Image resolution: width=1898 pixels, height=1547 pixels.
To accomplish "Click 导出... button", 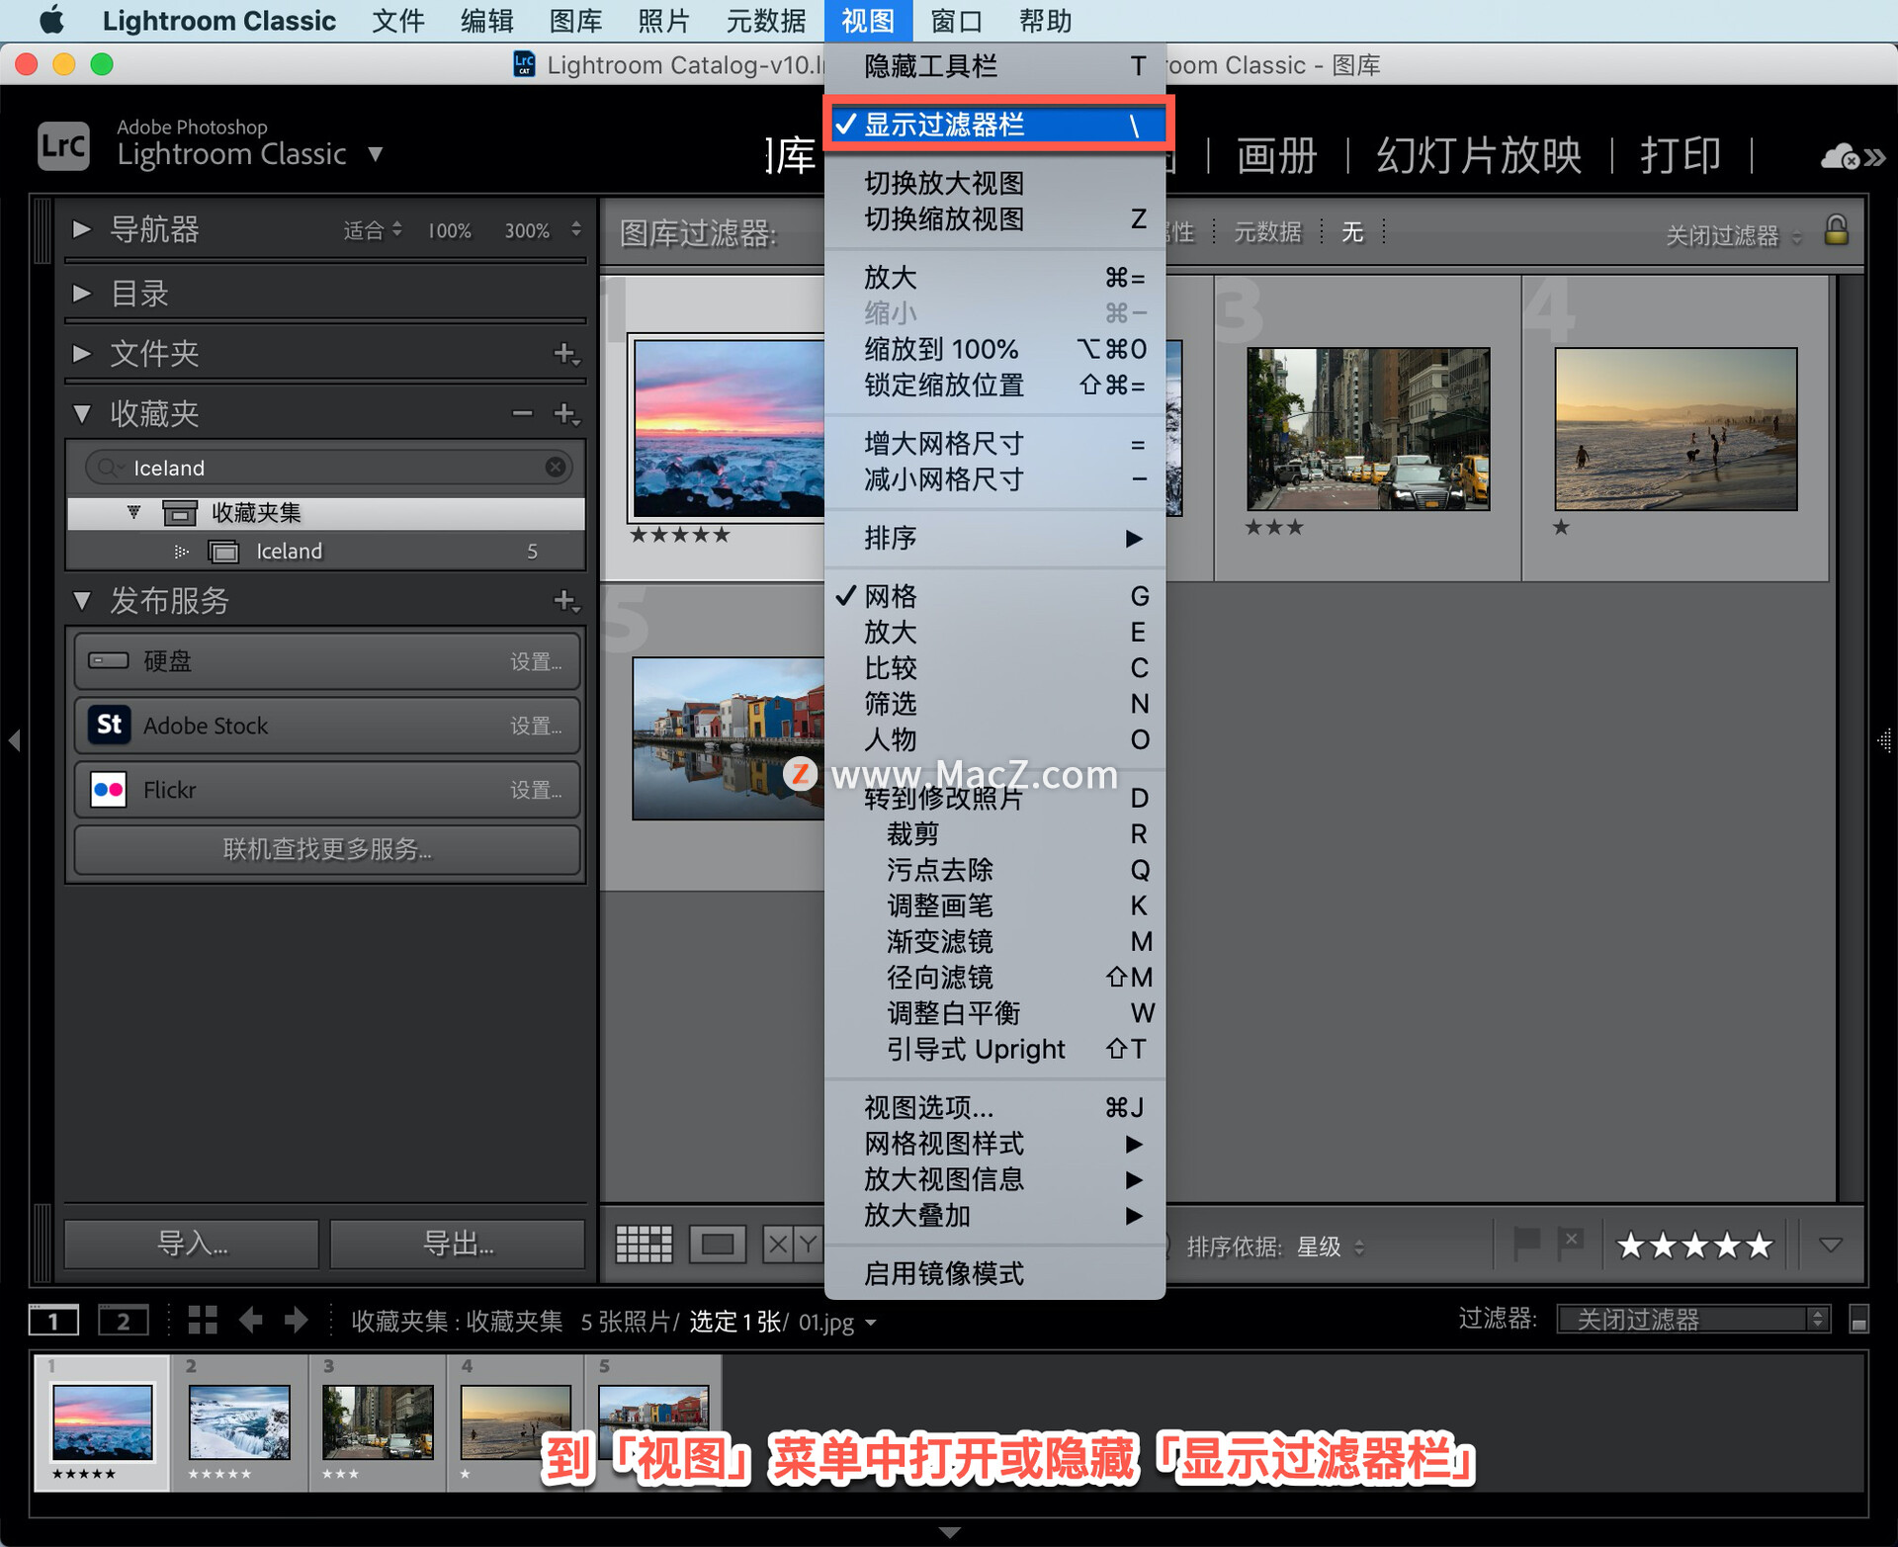I will coord(457,1244).
